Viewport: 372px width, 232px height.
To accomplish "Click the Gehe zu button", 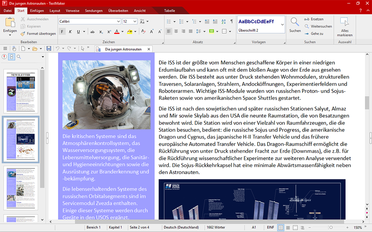I will (314, 34).
